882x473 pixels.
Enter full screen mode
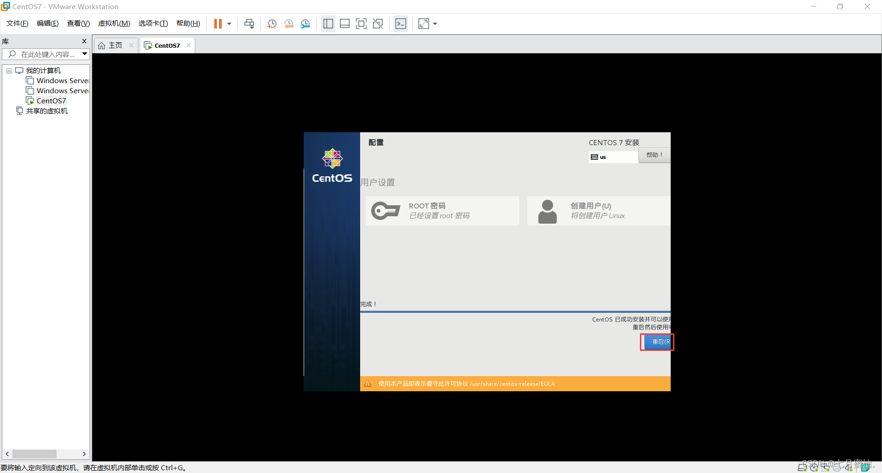coord(361,23)
